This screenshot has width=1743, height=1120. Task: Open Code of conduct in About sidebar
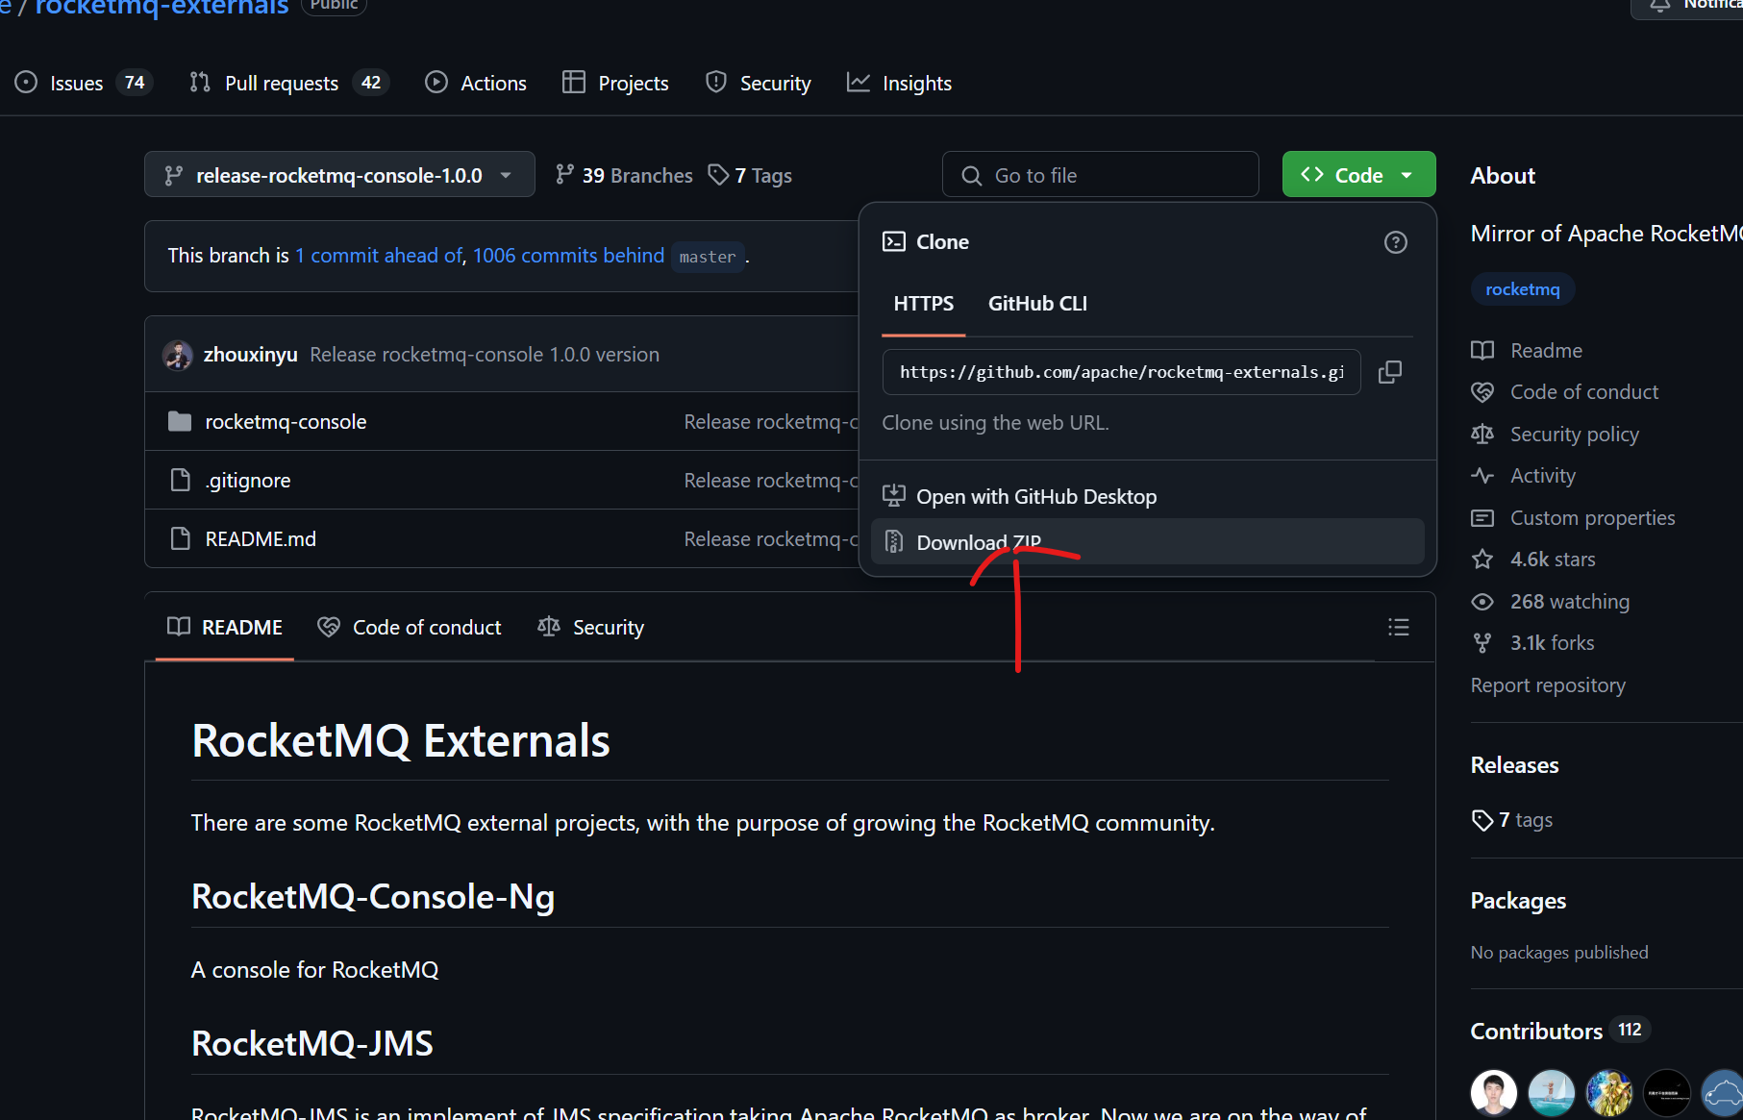[x=1564, y=392]
